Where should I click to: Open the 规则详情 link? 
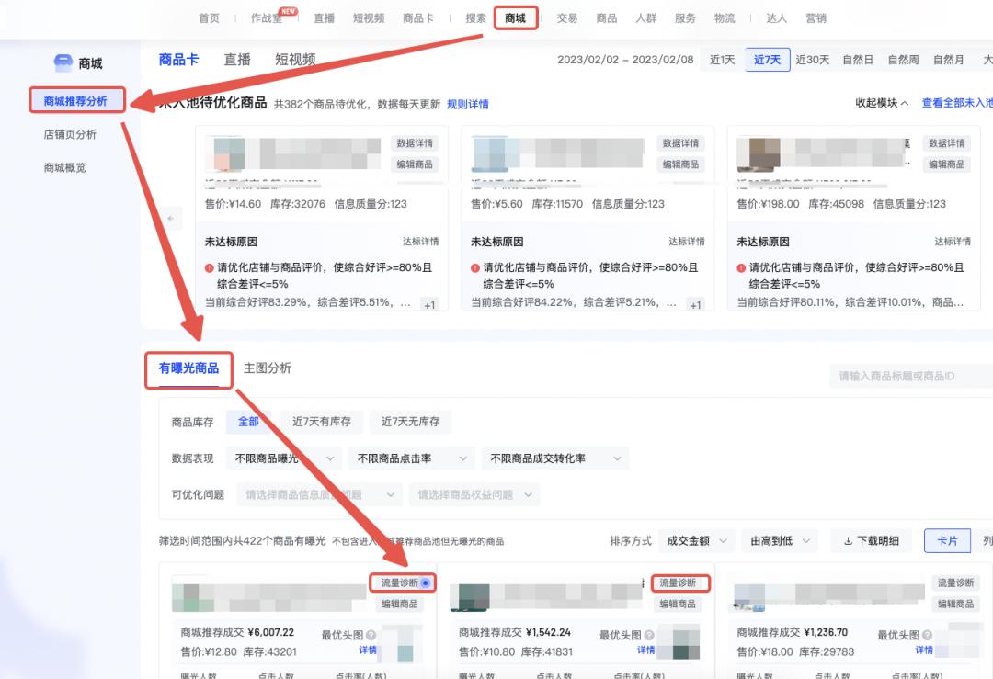(x=471, y=103)
